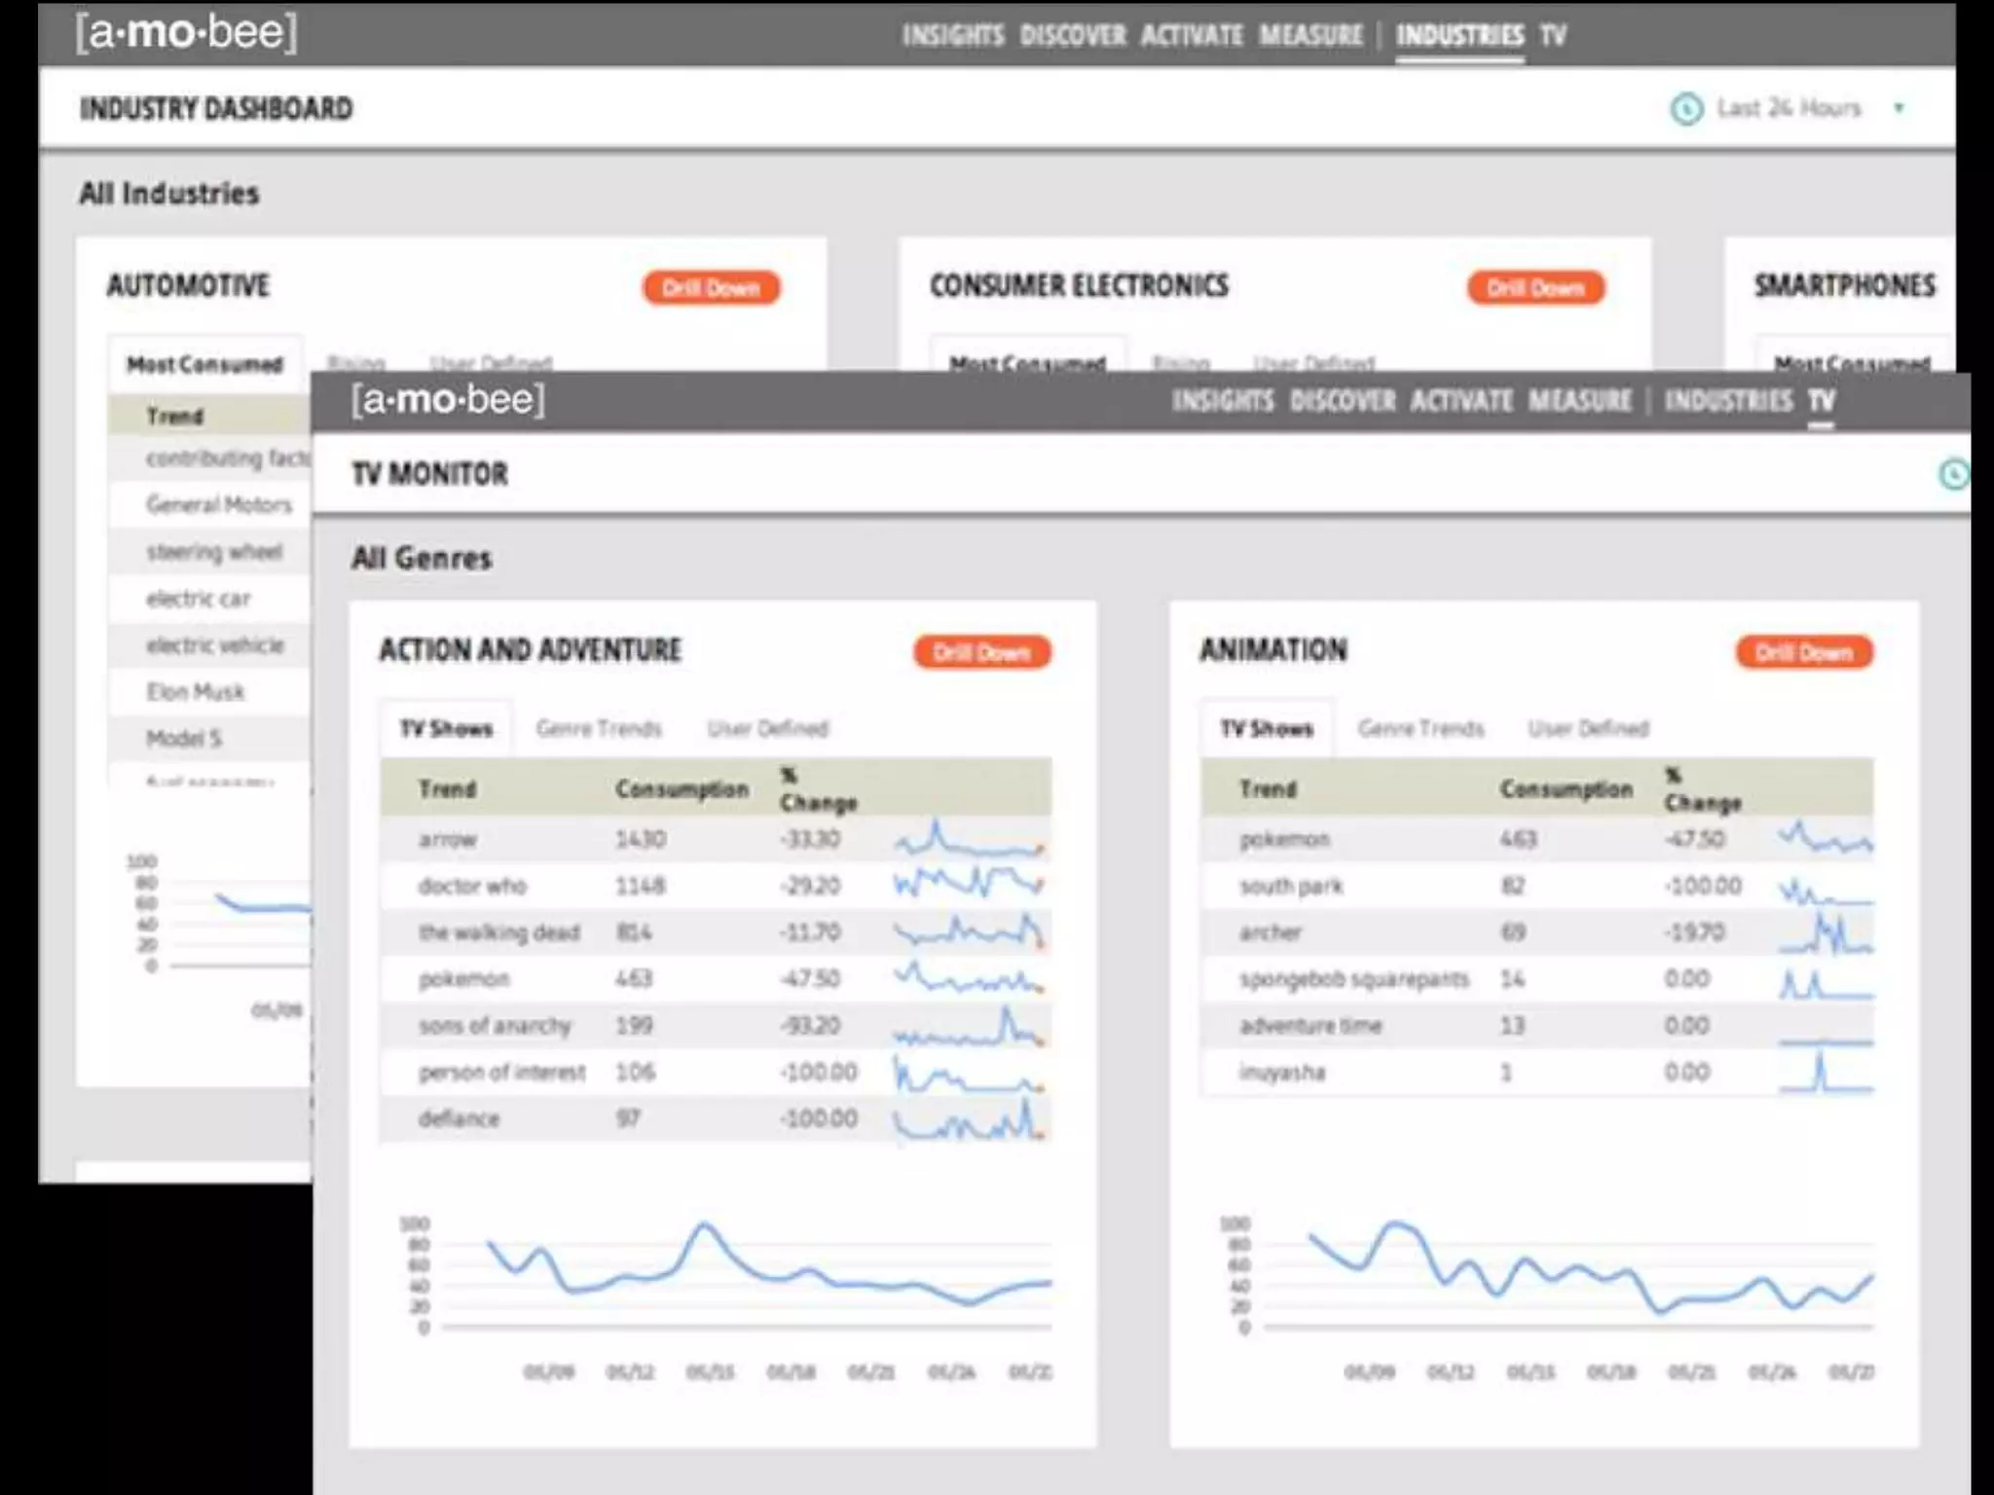
Task: Expand the Last 24 Hours dropdown arrow
Action: 1899,108
